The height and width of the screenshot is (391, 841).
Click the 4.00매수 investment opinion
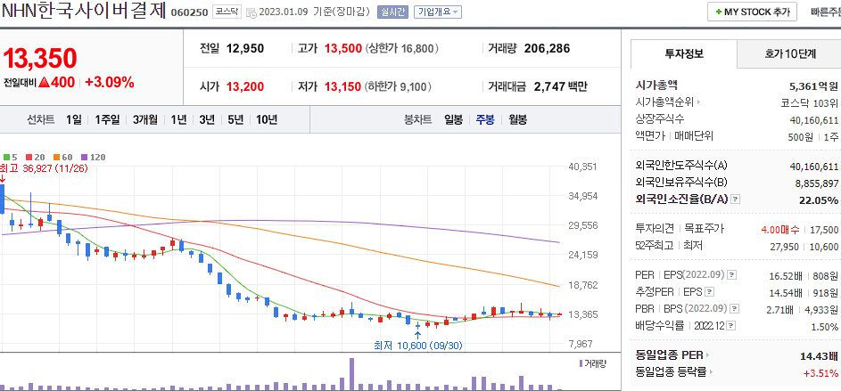[x=779, y=230]
